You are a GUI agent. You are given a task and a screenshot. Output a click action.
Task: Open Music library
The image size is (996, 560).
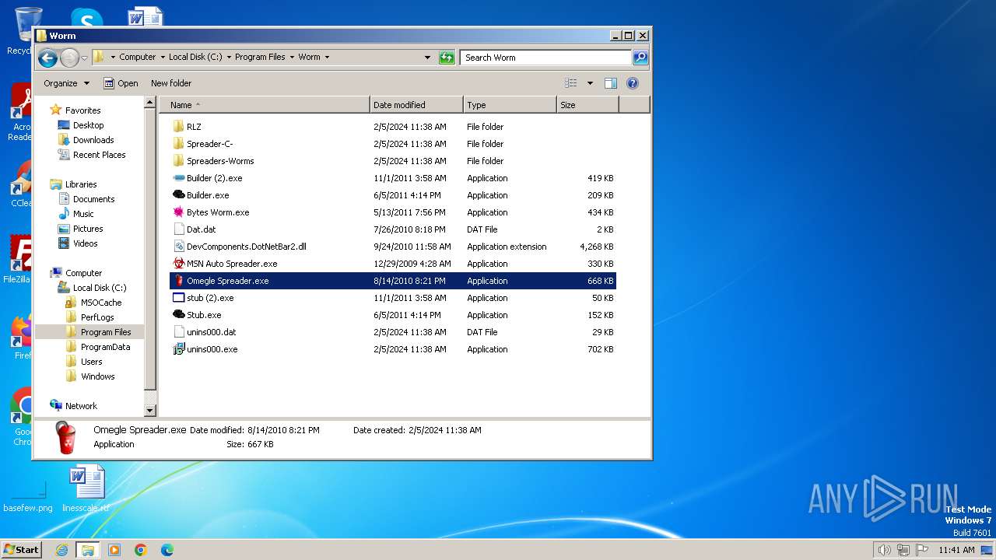(83, 214)
